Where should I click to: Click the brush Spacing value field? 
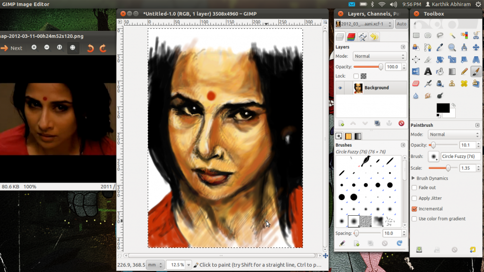[392, 233]
